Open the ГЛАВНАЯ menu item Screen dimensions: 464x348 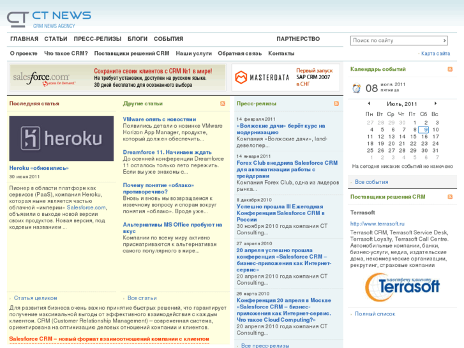[24, 39]
